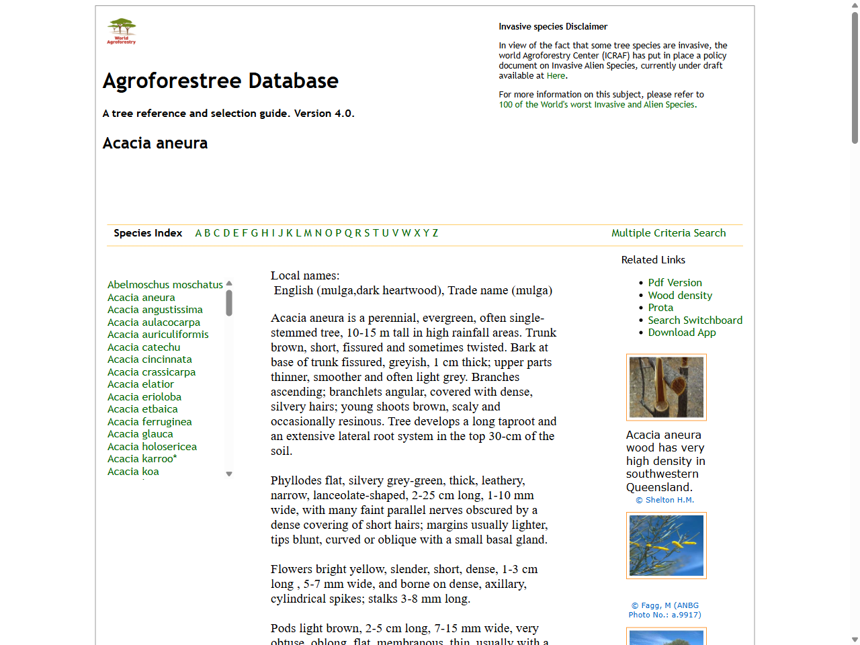Open Multiple Criteria Search
This screenshot has height=645, width=860.
point(669,233)
